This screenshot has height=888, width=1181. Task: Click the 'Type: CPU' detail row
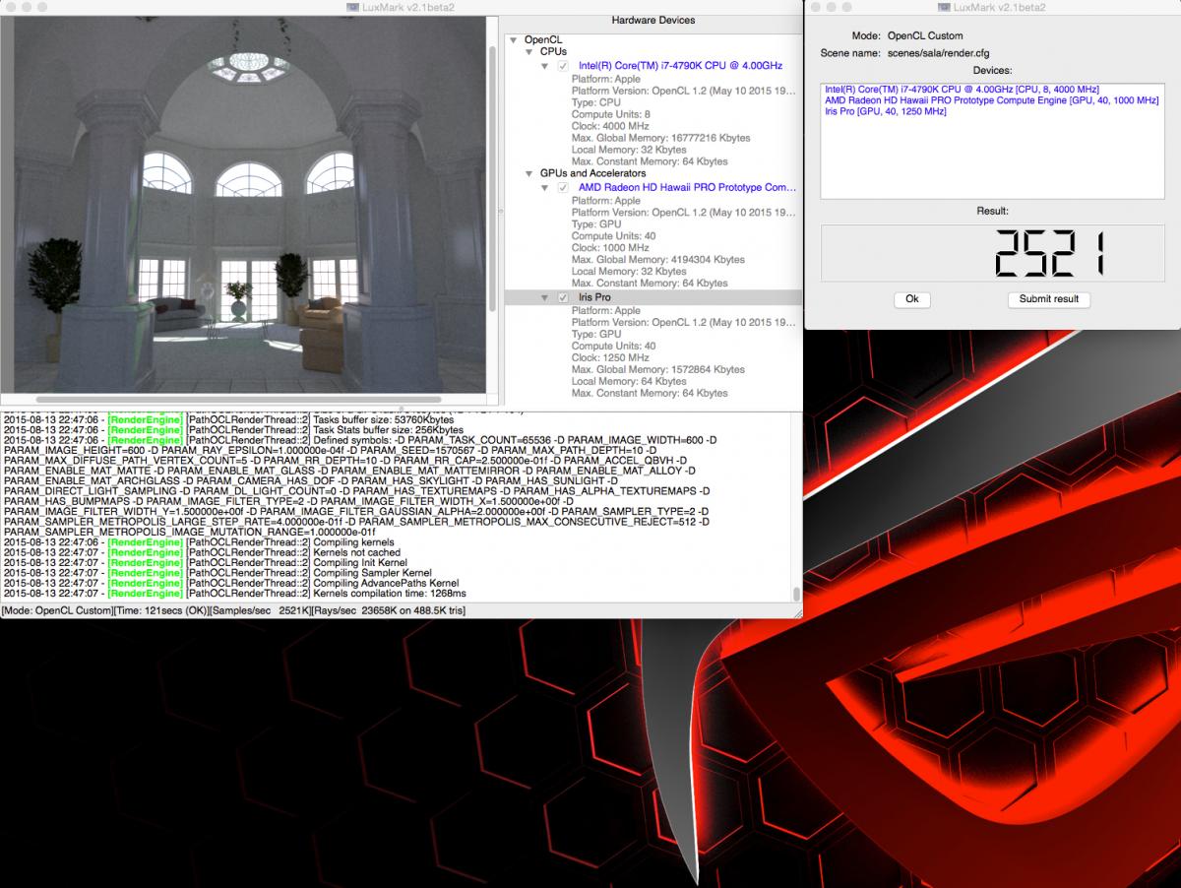596,102
